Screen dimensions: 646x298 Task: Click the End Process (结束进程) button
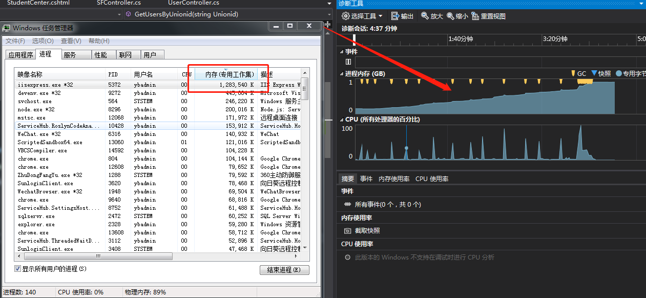coord(284,270)
